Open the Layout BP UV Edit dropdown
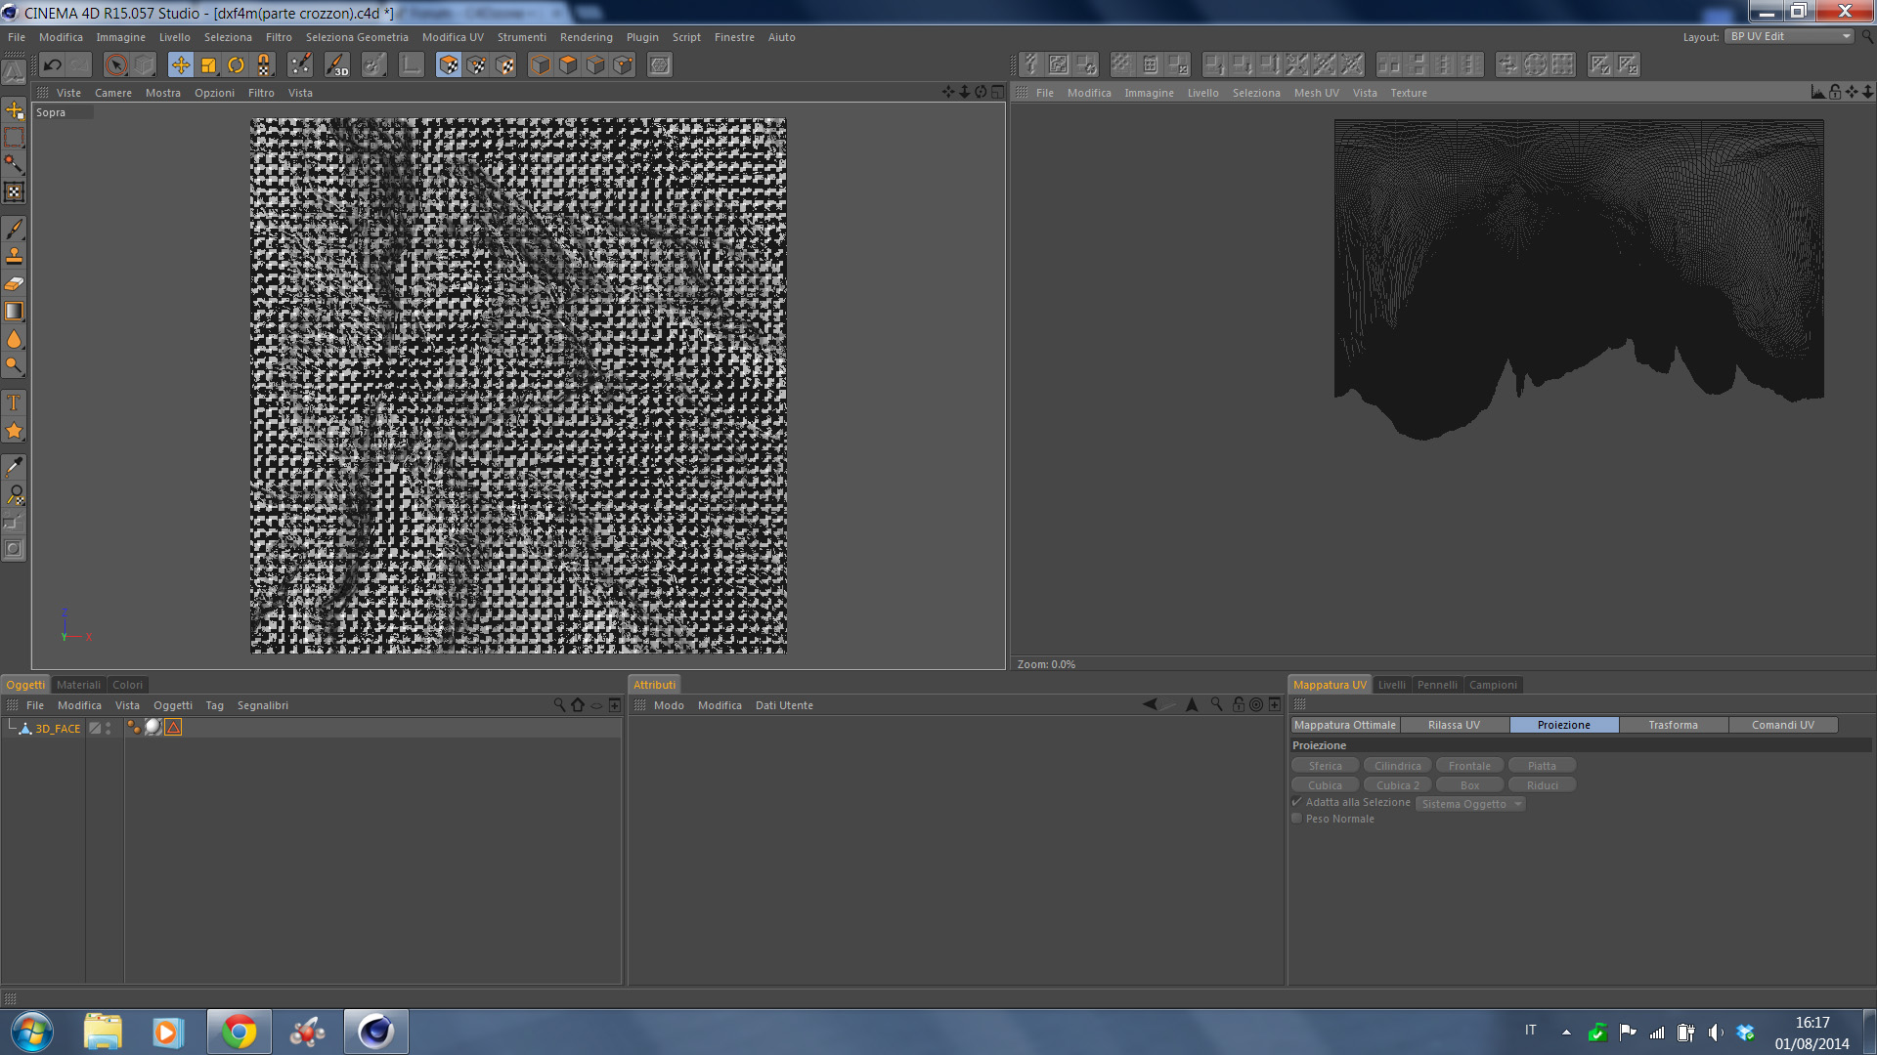Viewport: 1877px width, 1055px height. [1789, 36]
